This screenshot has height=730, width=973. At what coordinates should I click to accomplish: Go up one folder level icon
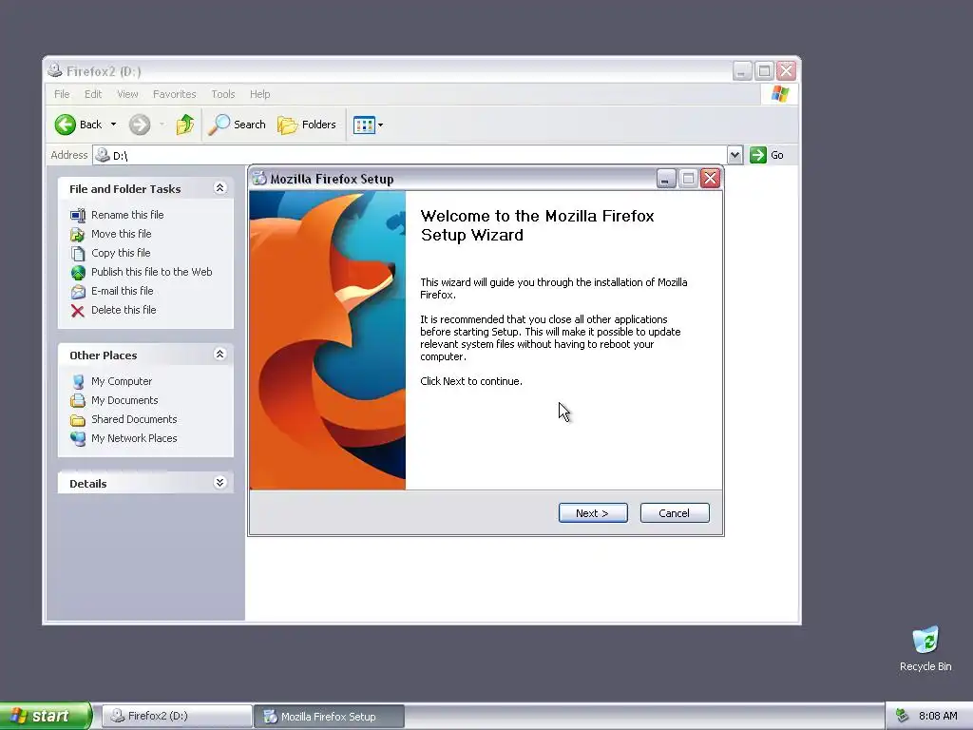(x=185, y=125)
